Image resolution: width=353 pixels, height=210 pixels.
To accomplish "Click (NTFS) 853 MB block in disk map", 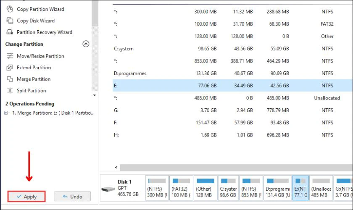I will point(251,188).
